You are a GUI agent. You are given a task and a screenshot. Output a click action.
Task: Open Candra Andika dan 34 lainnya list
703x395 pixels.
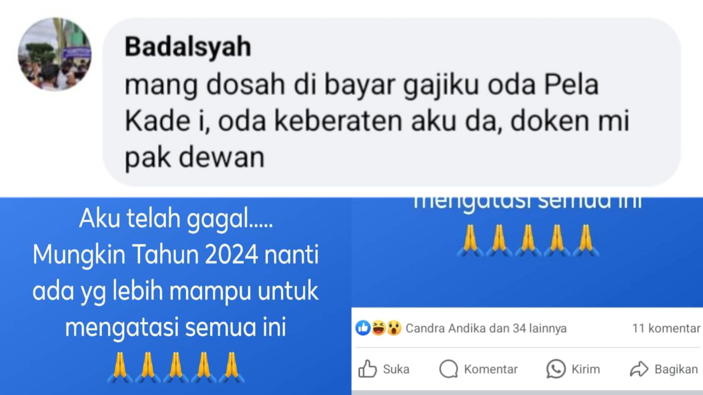pyautogui.click(x=486, y=328)
